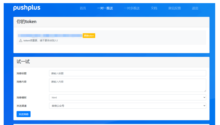Log out via 退出
The height and width of the screenshot is (125, 220).
[x=195, y=8]
